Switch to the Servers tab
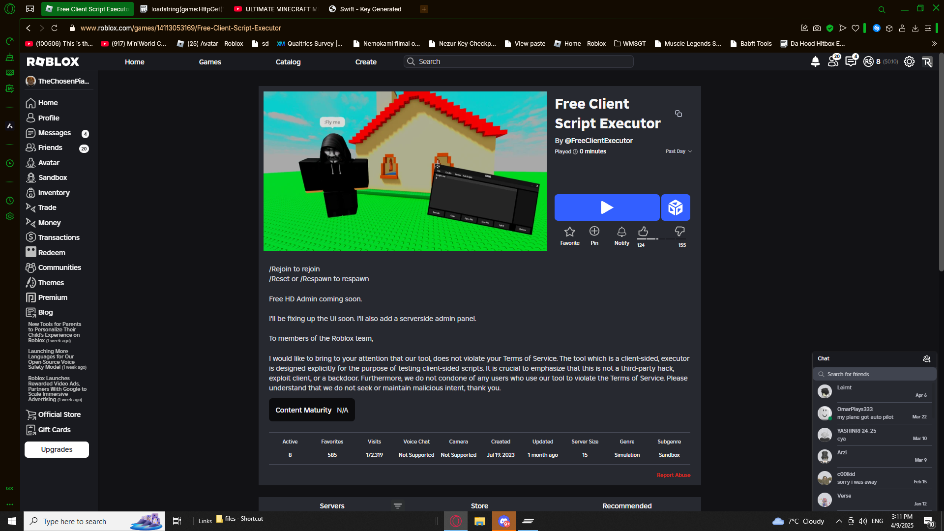The width and height of the screenshot is (944, 531). pyautogui.click(x=332, y=506)
